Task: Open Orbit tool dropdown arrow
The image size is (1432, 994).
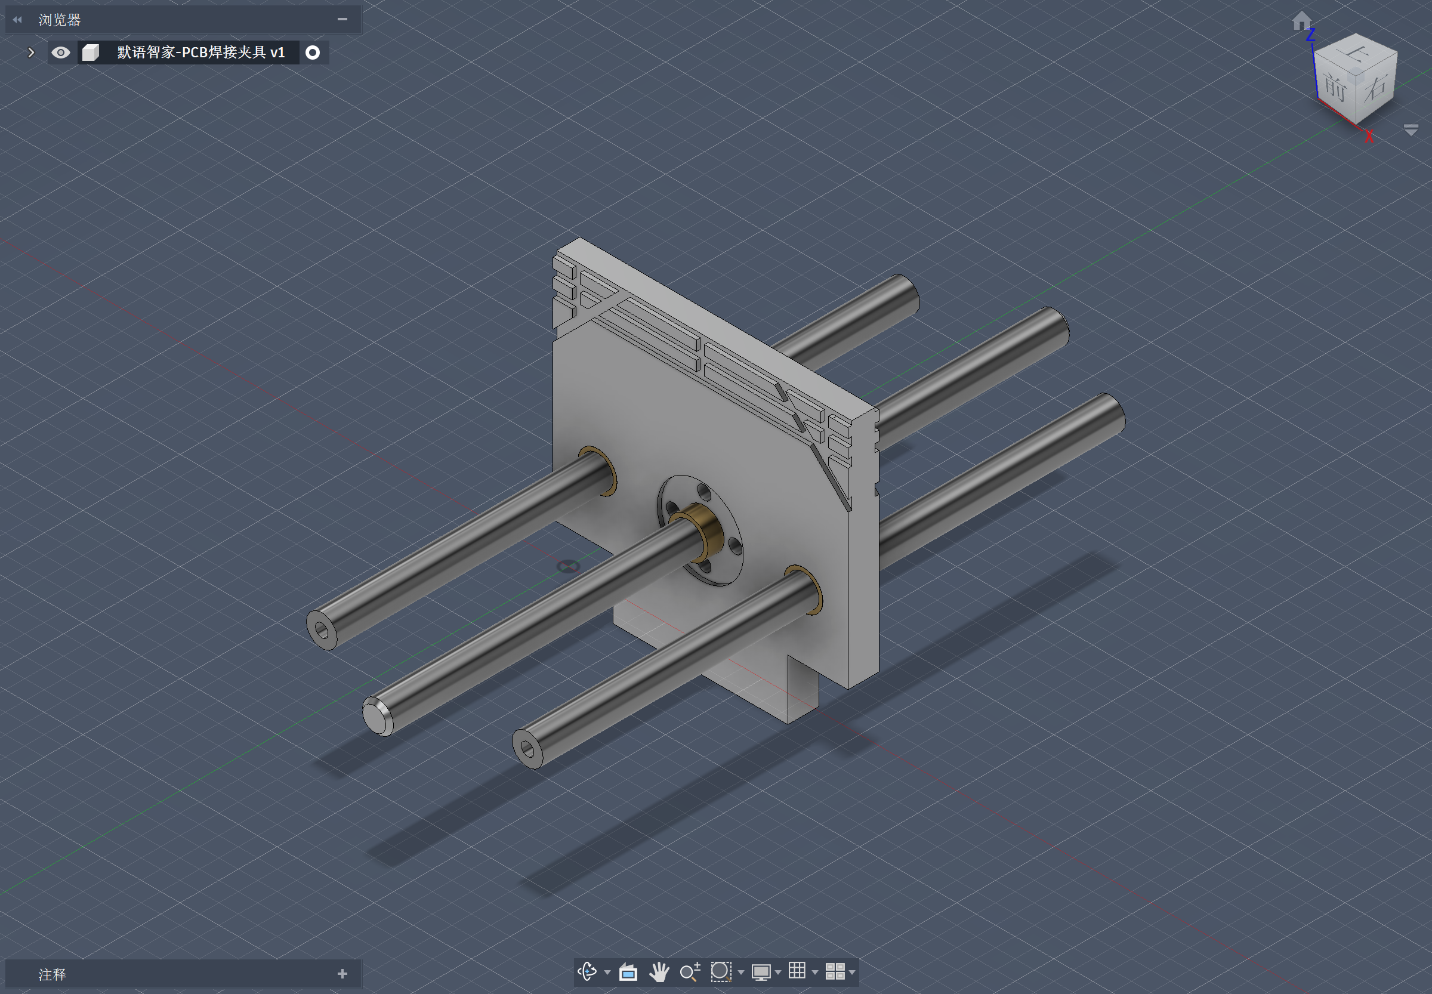Action: tap(607, 972)
